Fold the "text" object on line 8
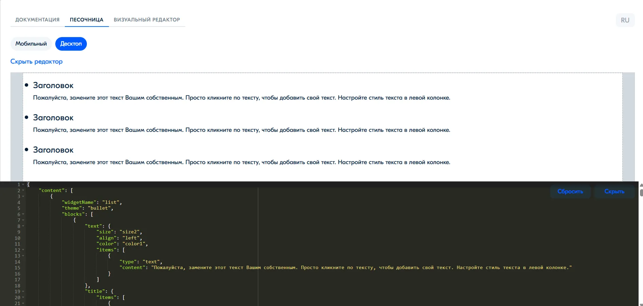 (23, 226)
